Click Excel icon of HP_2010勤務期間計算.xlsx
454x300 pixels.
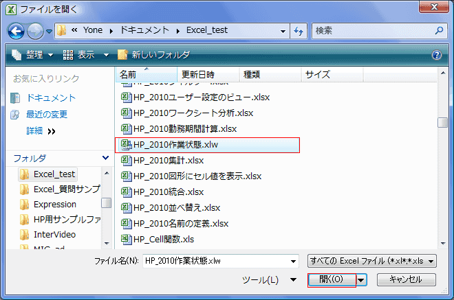(126, 129)
